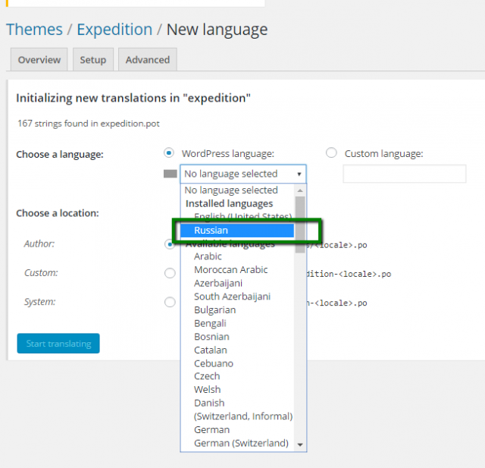The image size is (485, 468).
Task: Open the Overview tab
Action: (39, 60)
